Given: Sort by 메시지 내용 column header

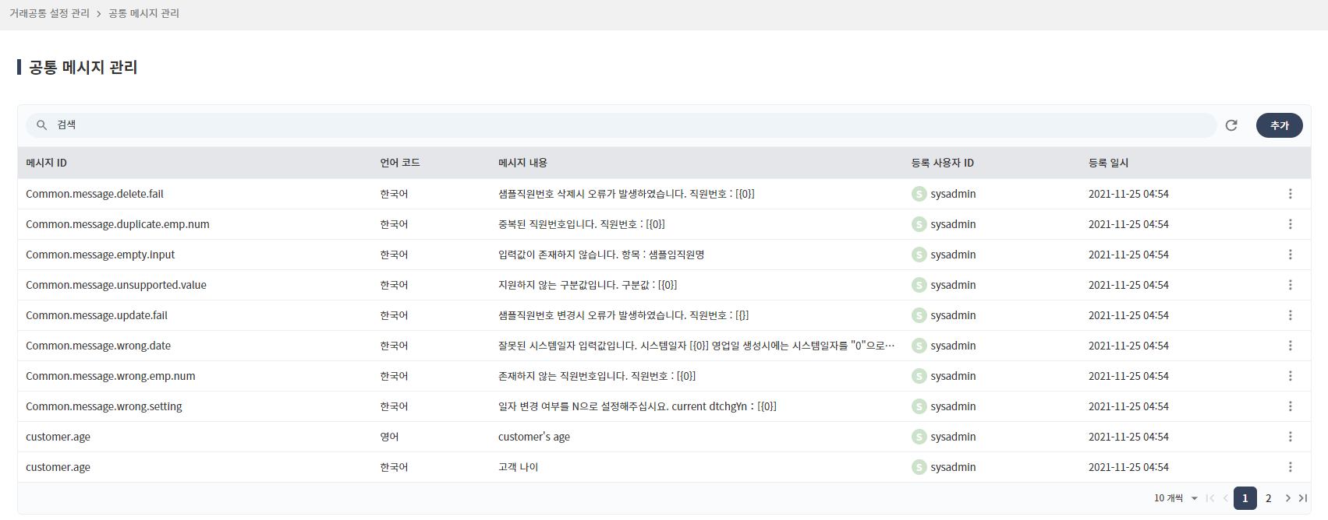Looking at the screenshot, I should [522, 163].
